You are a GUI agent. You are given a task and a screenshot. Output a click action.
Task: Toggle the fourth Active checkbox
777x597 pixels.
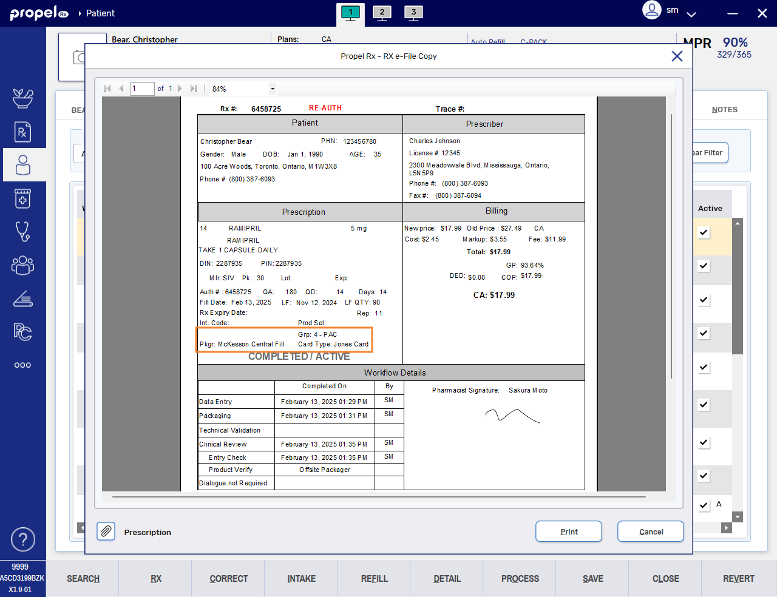[704, 333]
